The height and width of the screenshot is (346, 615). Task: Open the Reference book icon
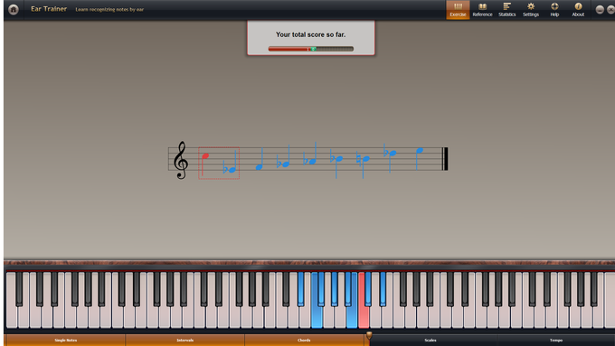[482, 10]
